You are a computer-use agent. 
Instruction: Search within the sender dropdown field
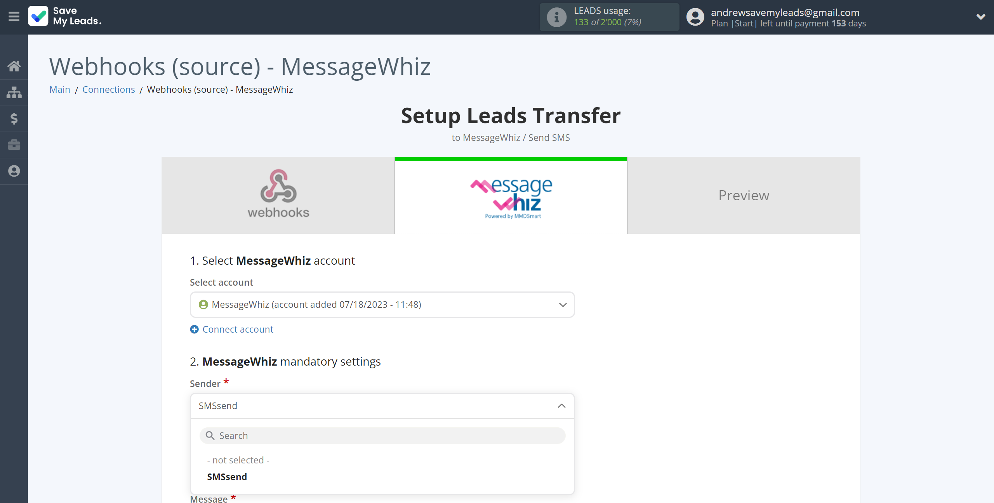382,435
